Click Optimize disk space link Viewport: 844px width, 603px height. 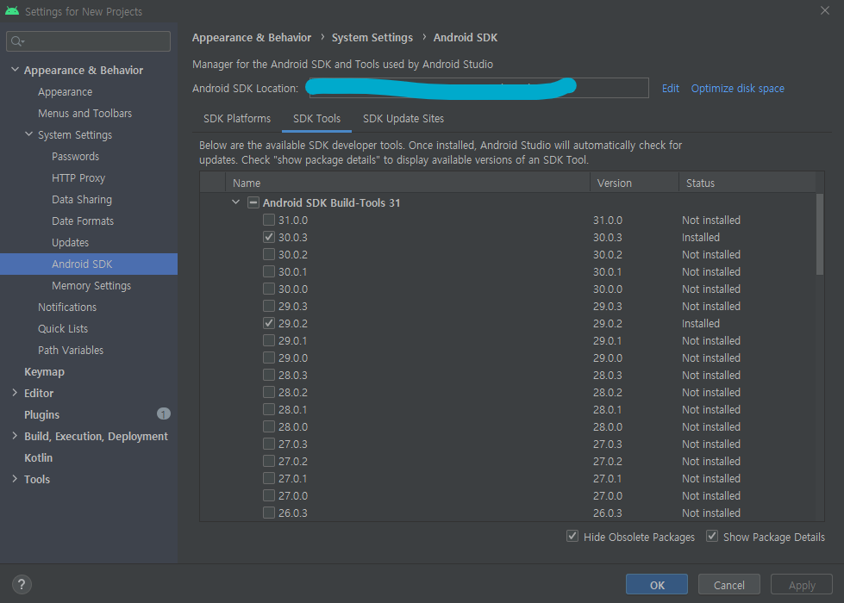(x=737, y=88)
